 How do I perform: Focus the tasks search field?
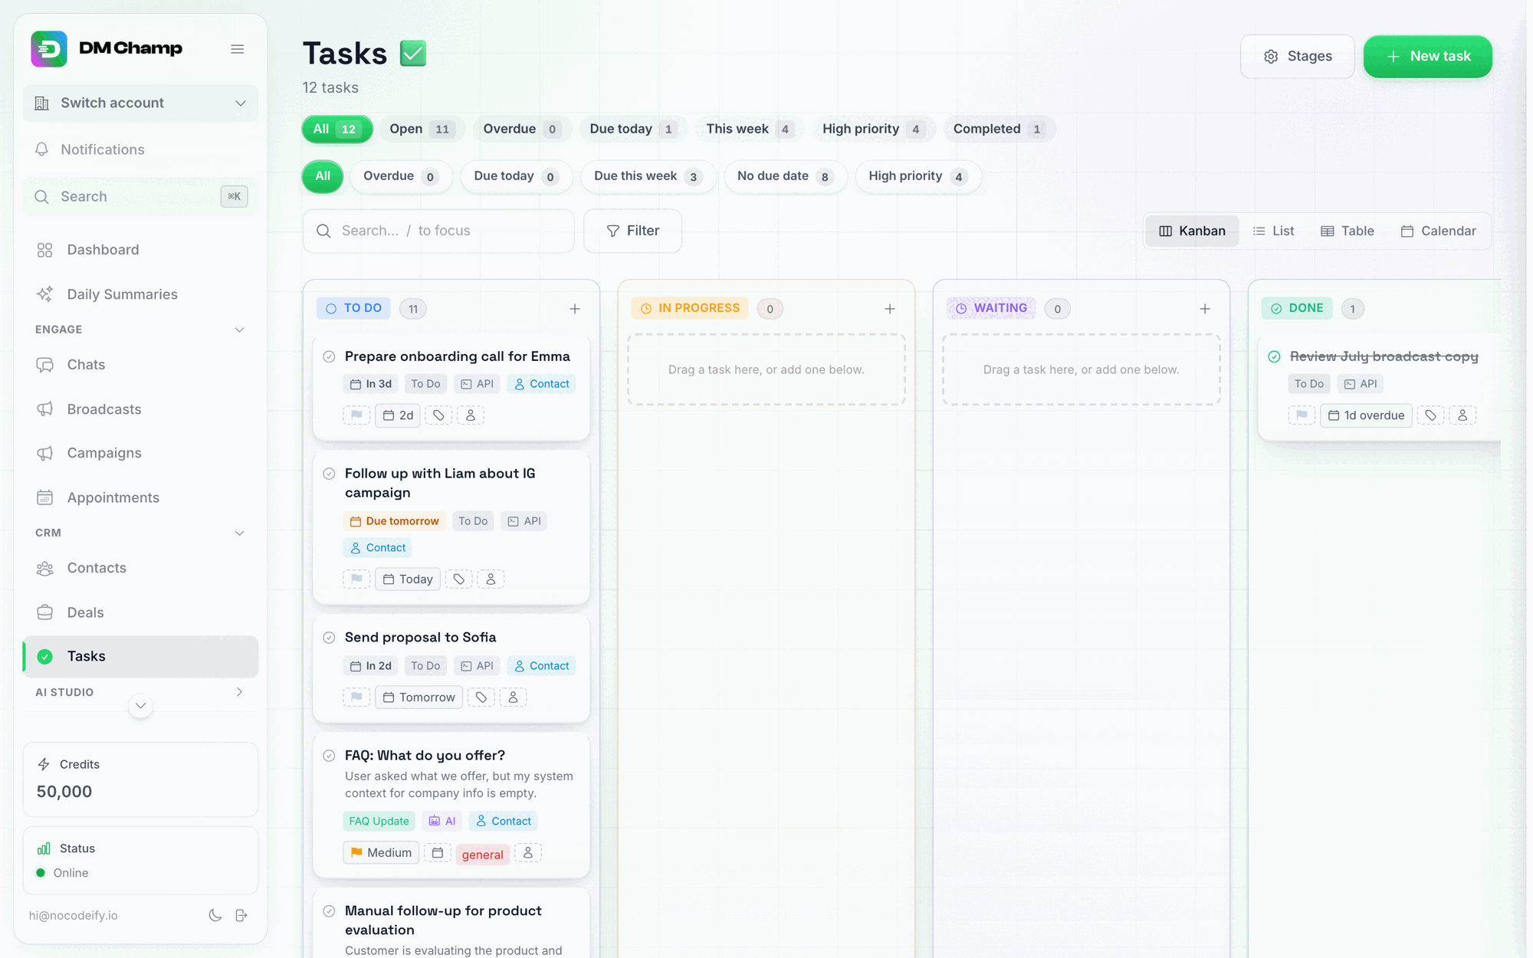click(438, 231)
